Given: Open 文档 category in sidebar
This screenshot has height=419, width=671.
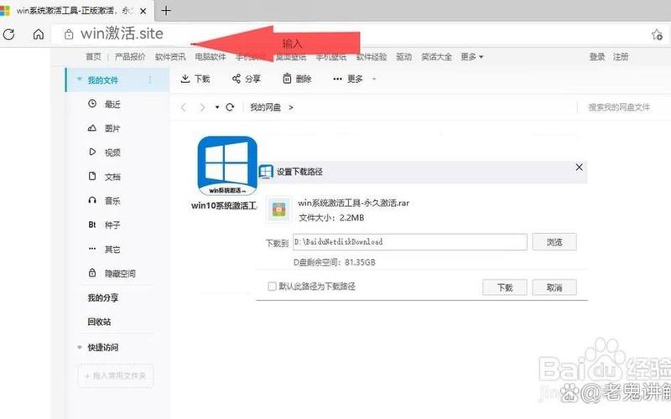Looking at the screenshot, I should (104, 177).
